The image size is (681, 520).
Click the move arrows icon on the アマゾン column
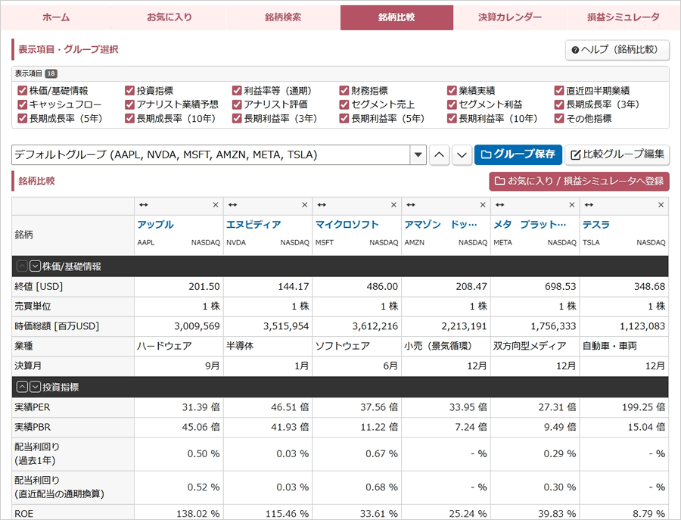410,205
